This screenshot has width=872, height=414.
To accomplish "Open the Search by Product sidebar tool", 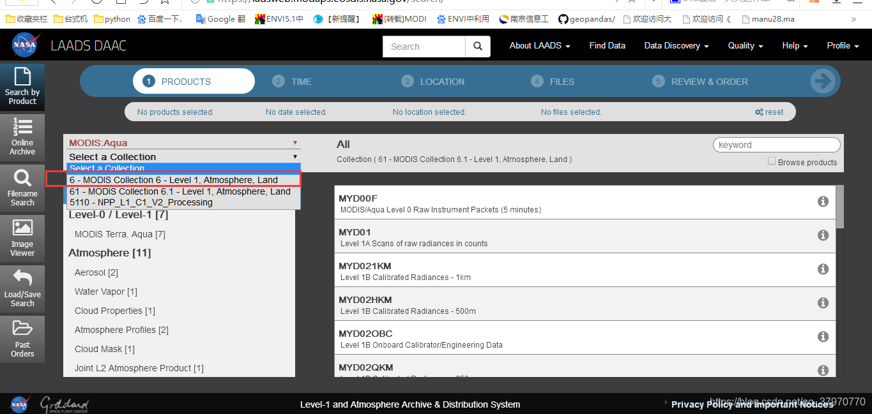I will (22, 87).
